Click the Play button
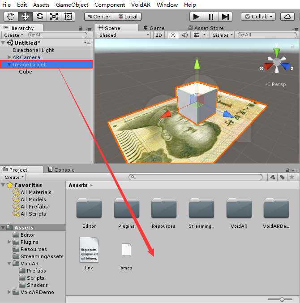The image size is (300, 303). point(197,17)
